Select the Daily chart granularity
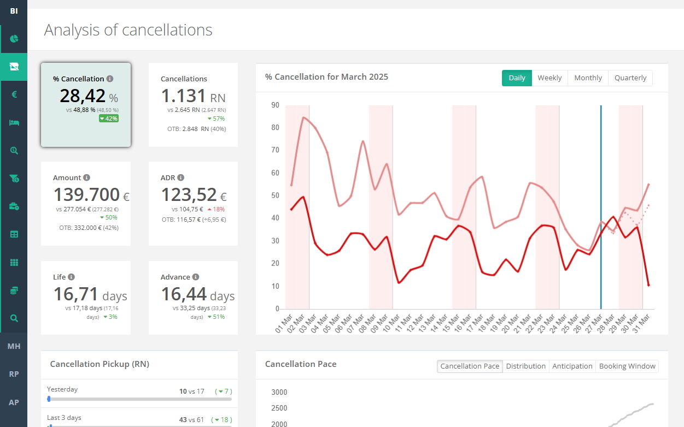Image resolution: width=684 pixels, height=427 pixels. tap(517, 78)
